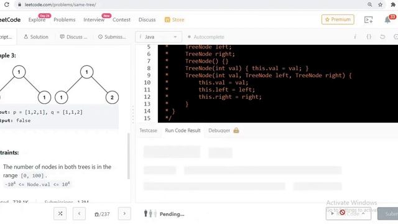Image resolution: width=398 pixels, height=224 pixels.
Task: Click the Debugger lock icon
Action: click(x=236, y=130)
